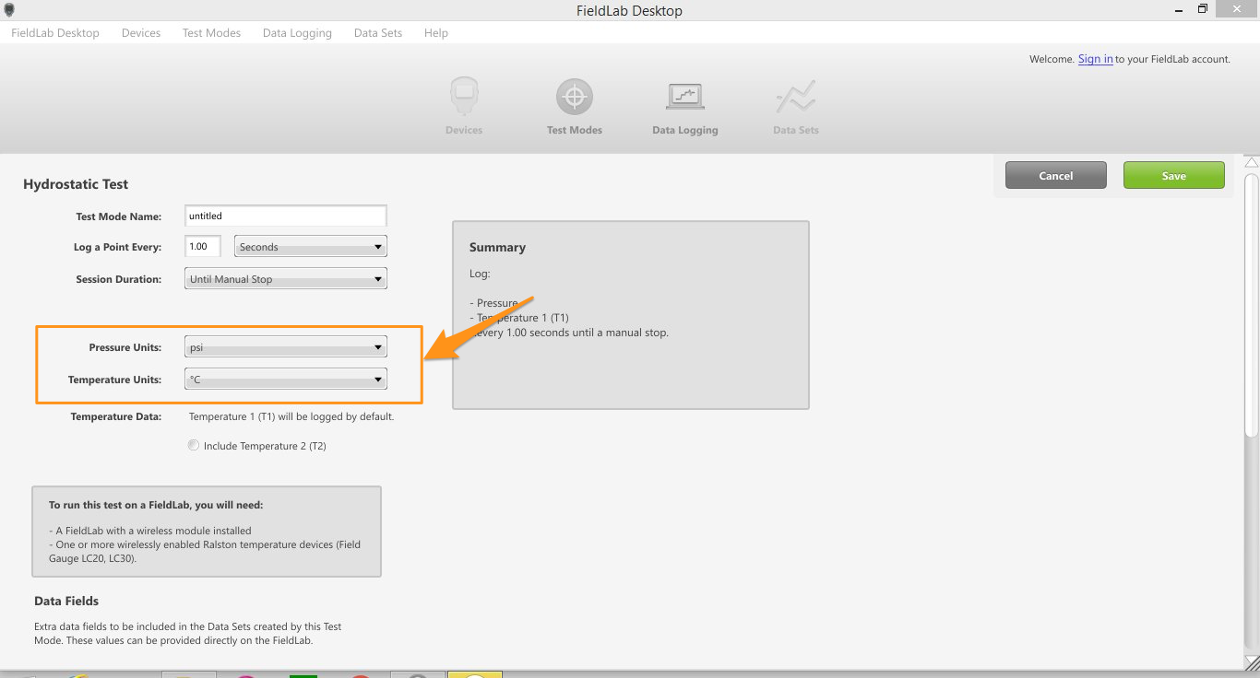Screen dimensions: 1260x678
Task: Open the Data Sets menu
Action: pyautogui.click(x=378, y=33)
